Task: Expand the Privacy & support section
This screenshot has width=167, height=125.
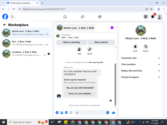Action: tap(141, 77)
